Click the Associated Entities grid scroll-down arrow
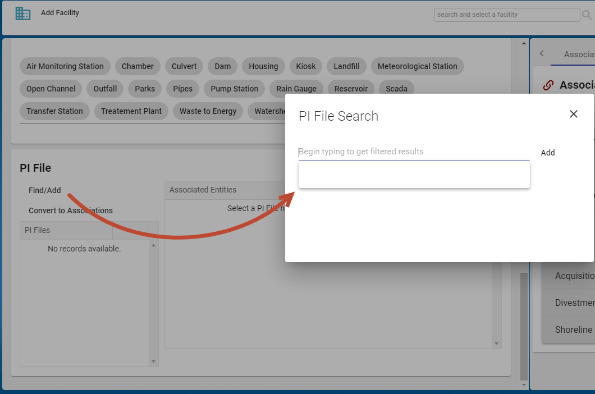The width and height of the screenshot is (595, 394). point(496,343)
